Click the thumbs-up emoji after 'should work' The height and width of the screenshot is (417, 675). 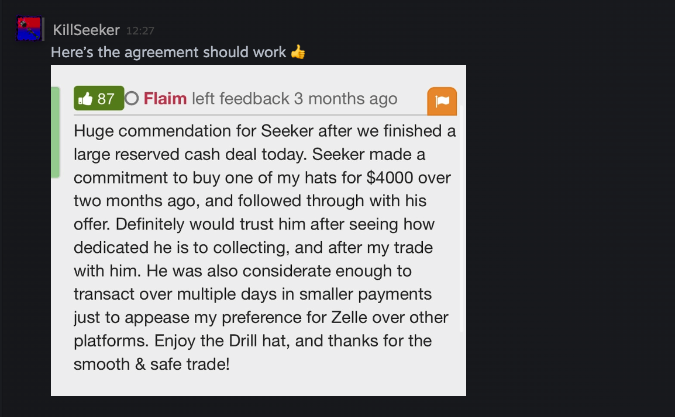pyautogui.click(x=298, y=52)
